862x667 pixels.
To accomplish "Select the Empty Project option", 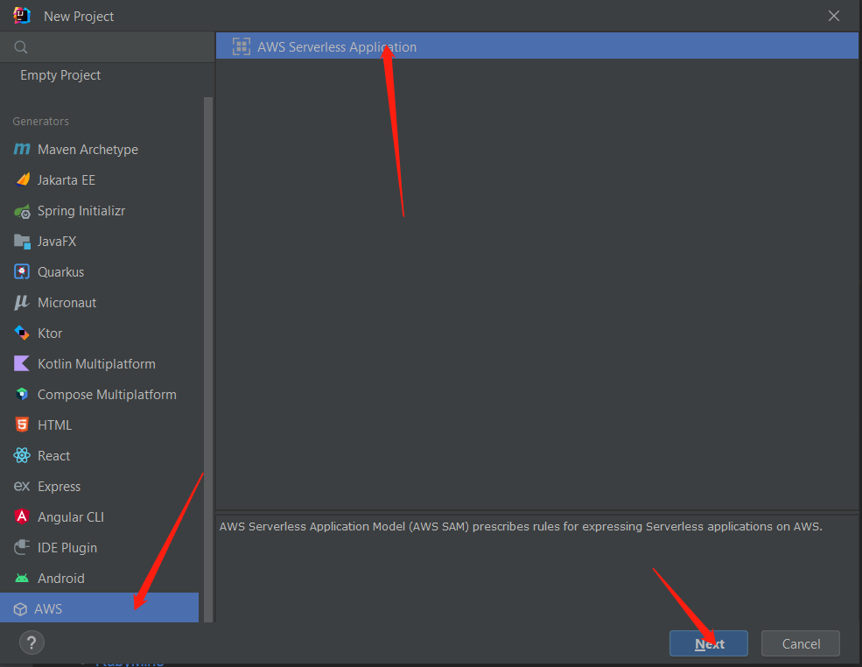I will tap(60, 75).
